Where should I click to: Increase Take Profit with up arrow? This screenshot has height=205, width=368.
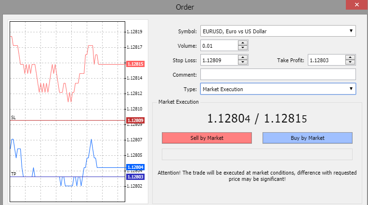pos(350,57)
